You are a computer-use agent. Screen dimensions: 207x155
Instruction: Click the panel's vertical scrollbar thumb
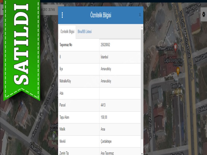tap(142, 84)
